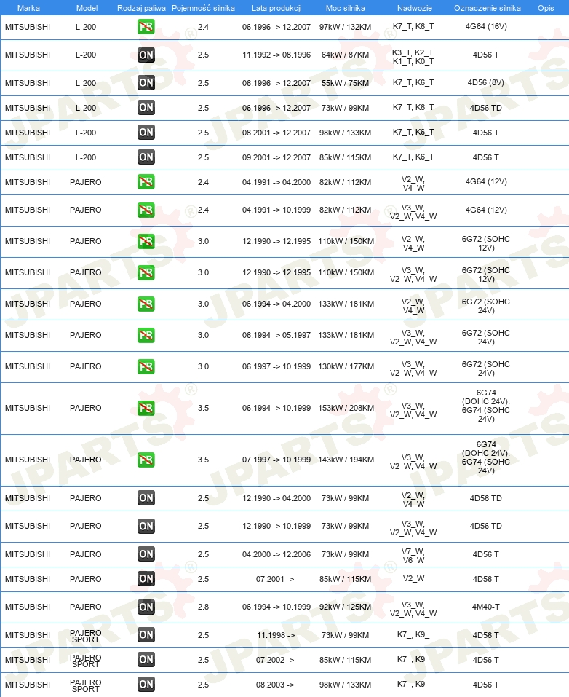Viewport: 569px width, 697px height.
Task: Click petrol icon for Pajero 04.1991 -> 10.1999
Action: click(x=146, y=210)
